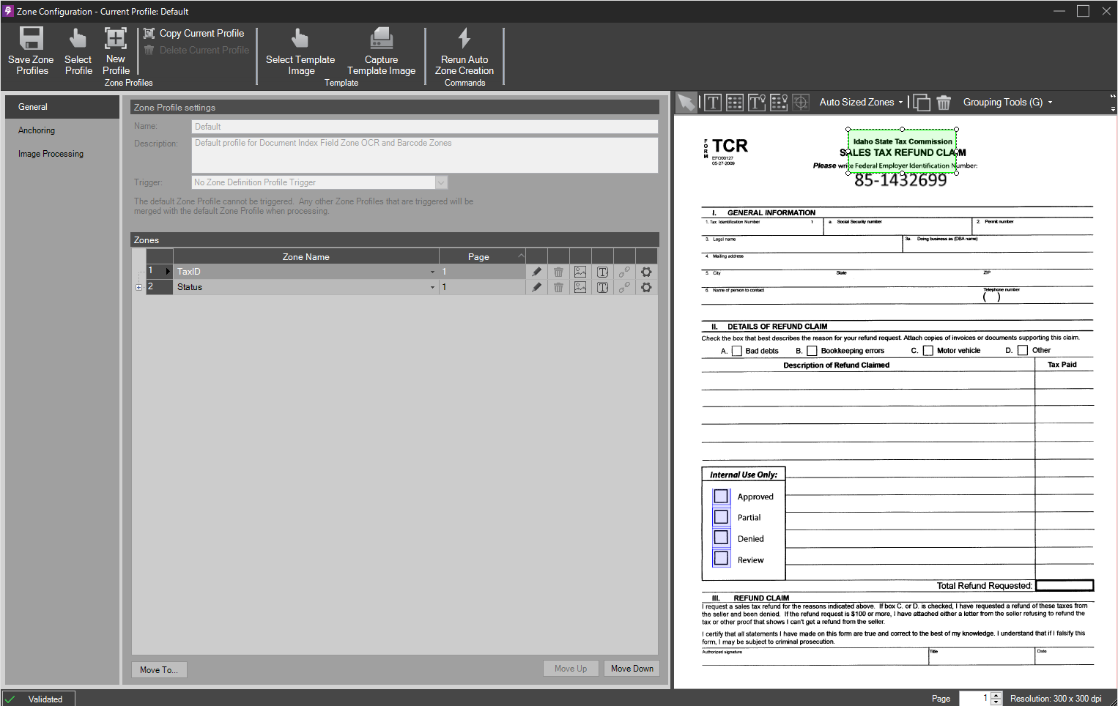
Task: Select the zone pointer tool
Action: tap(686, 102)
